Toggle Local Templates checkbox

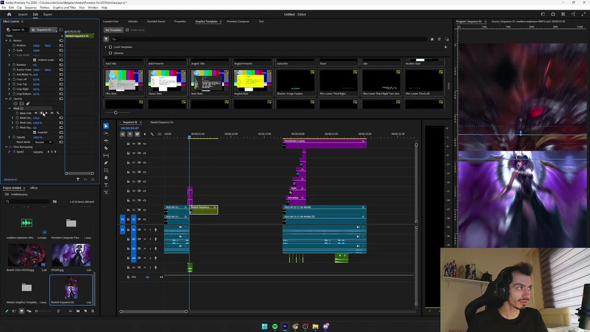[110, 47]
